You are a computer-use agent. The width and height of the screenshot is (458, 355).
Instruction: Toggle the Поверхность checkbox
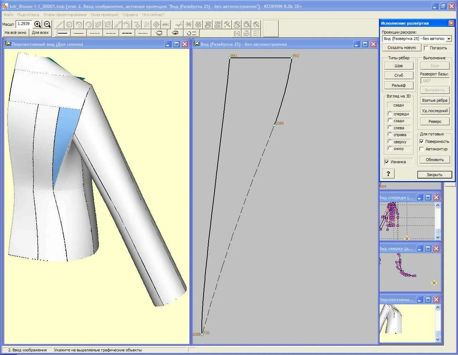(x=422, y=141)
